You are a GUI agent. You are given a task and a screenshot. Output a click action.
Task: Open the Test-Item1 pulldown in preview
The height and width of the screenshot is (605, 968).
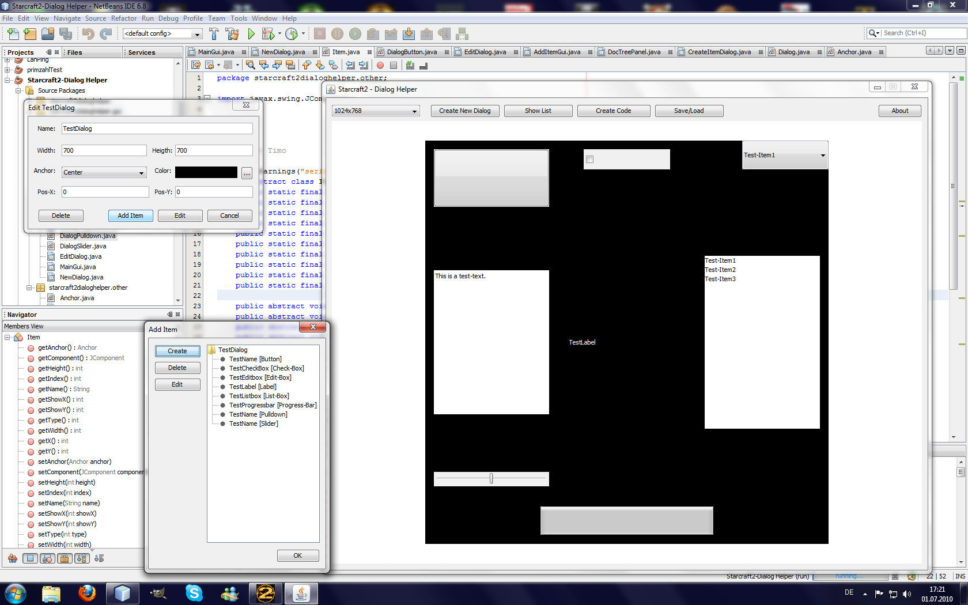point(785,155)
